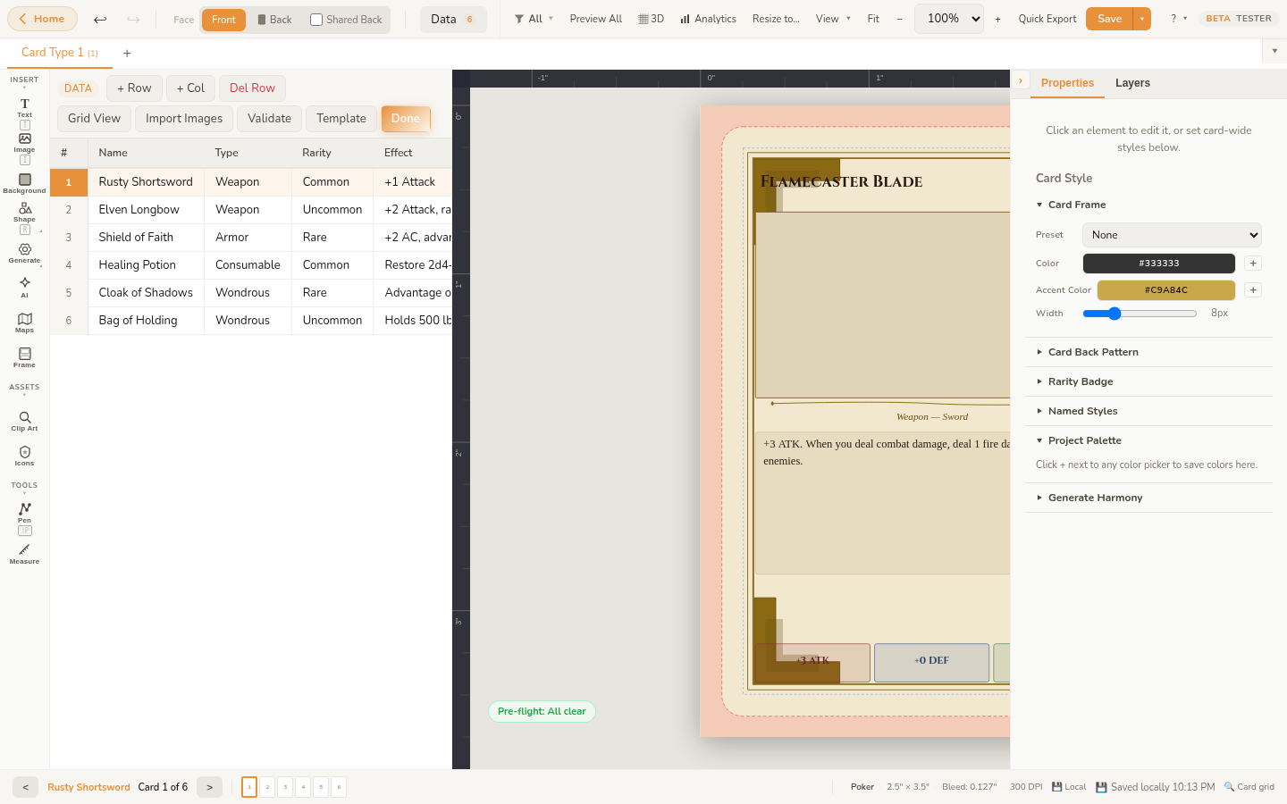The image size is (1287, 804).
Task: Zoom out with the minus button
Action: [x=899, y=19]
